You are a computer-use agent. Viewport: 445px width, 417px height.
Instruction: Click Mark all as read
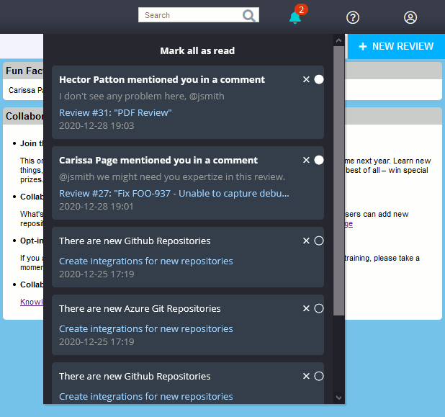click(x=197, y=51)
